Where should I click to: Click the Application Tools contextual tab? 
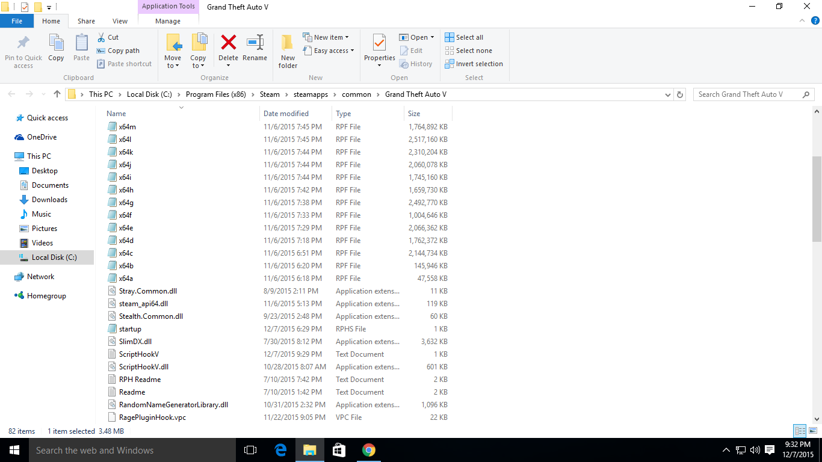(x=168, y=7)
